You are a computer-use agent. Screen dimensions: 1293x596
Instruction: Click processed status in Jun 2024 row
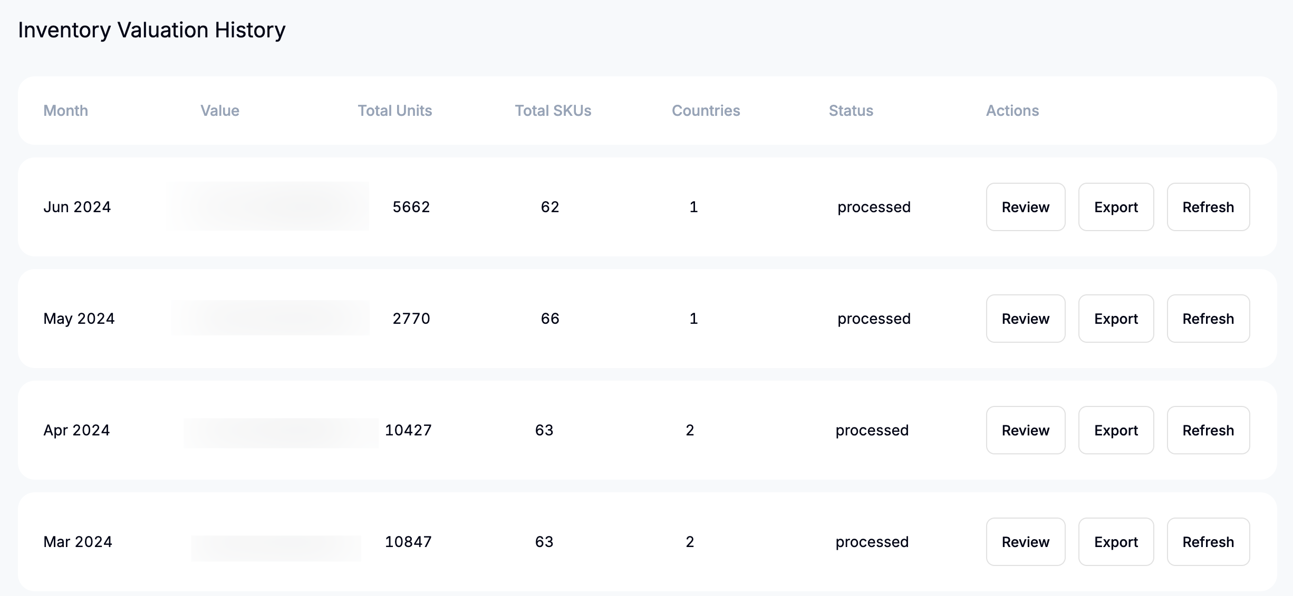coord(874,207)
